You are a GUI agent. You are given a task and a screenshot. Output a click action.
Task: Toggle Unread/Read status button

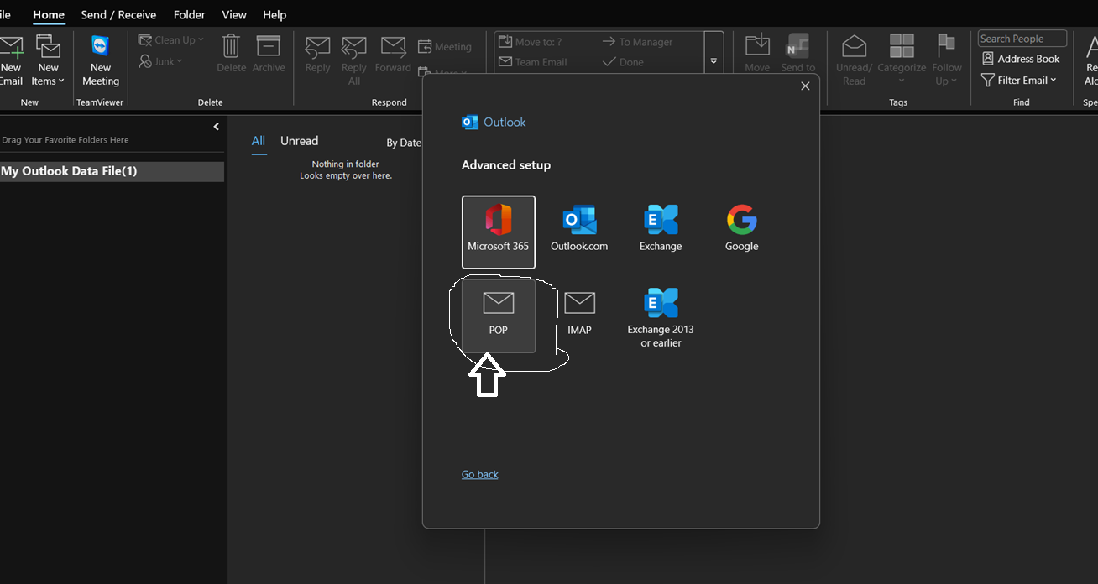(854, 60)
